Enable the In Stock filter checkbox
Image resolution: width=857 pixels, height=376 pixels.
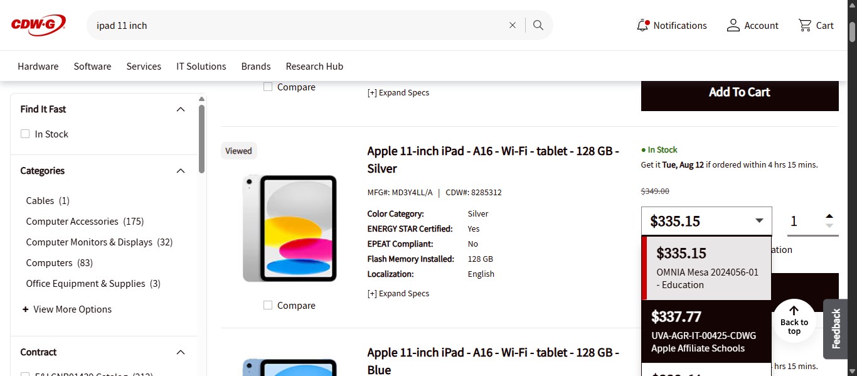[x=24, y=134]
